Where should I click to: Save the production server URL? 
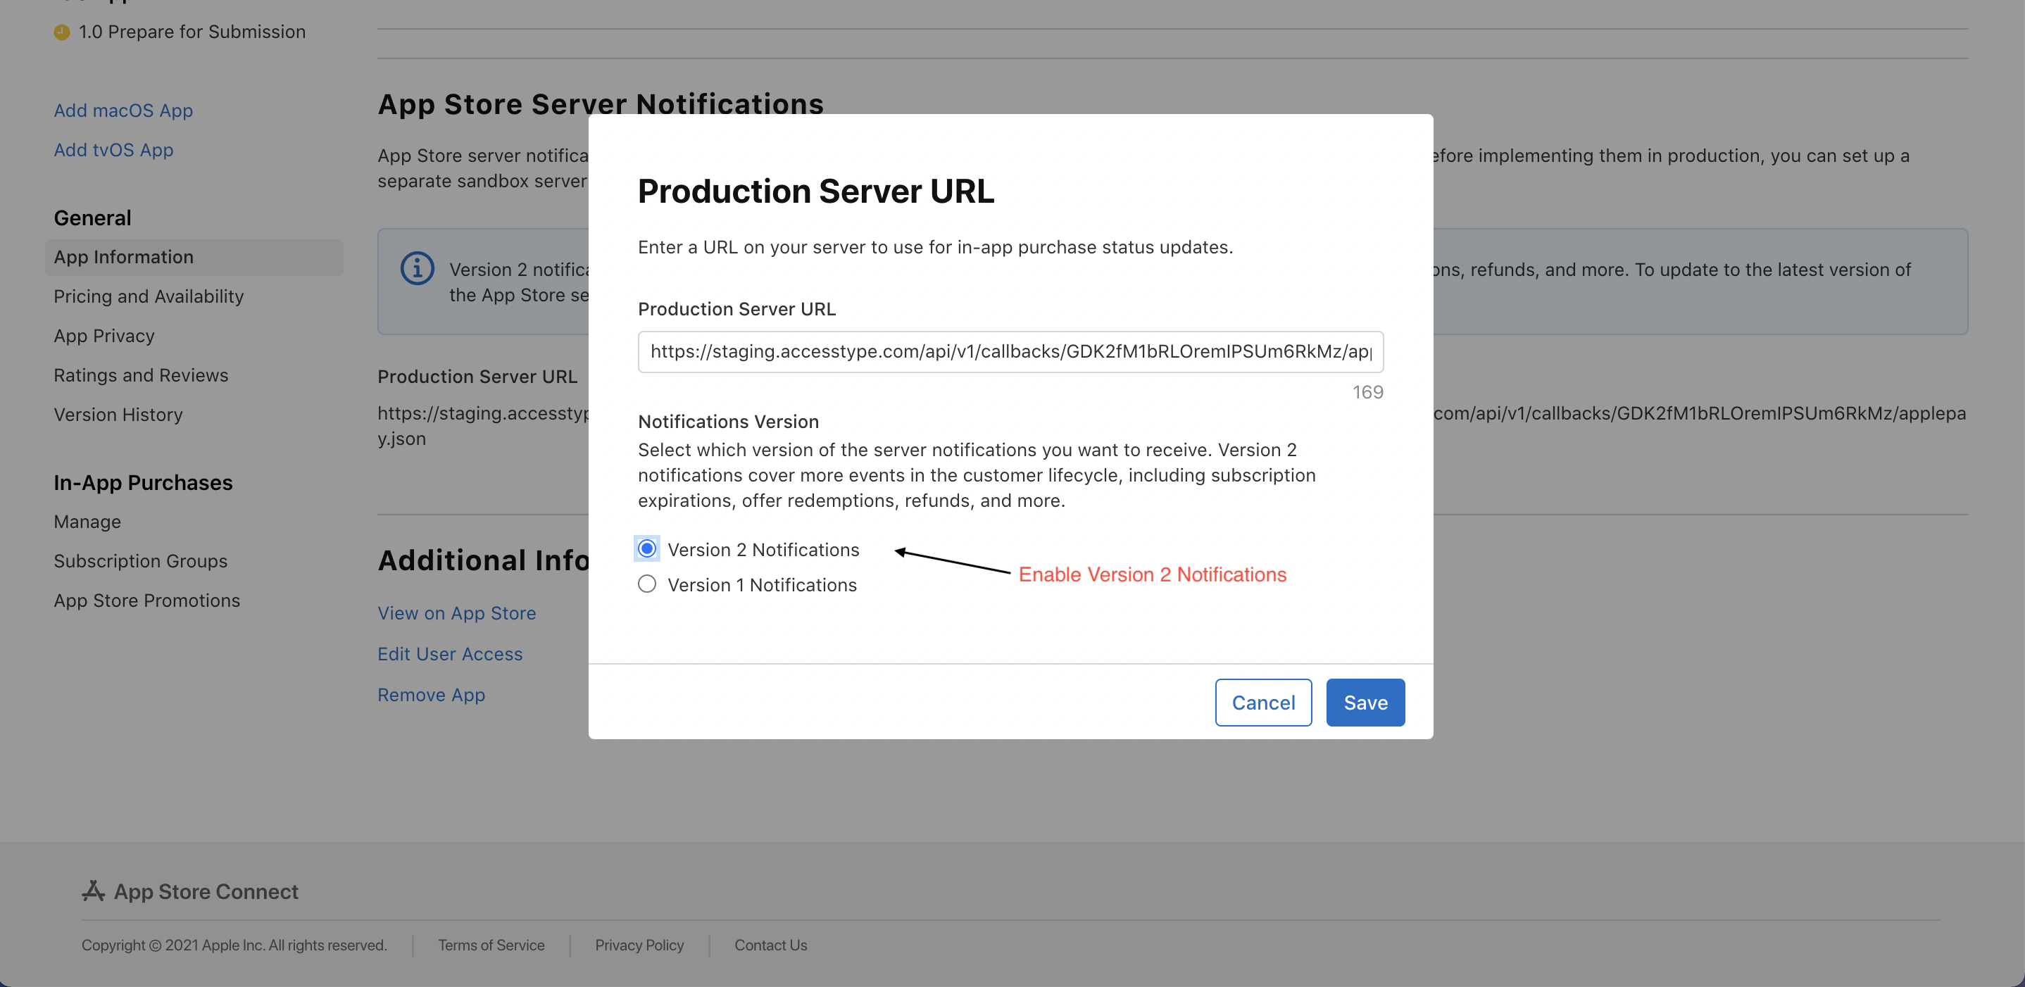1365,702
